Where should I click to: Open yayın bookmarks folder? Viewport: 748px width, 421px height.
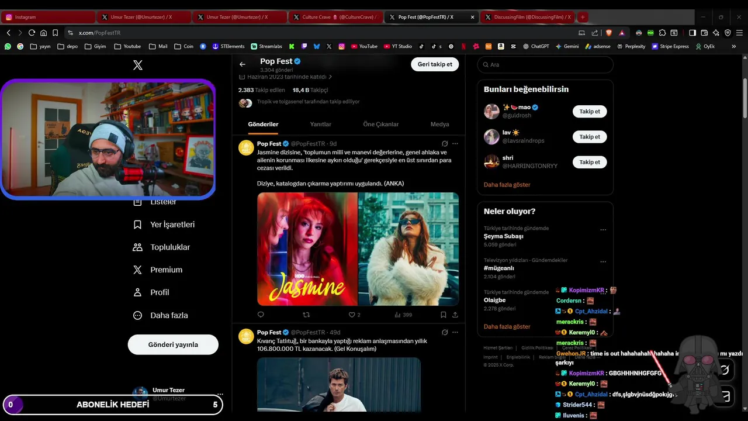40,46
